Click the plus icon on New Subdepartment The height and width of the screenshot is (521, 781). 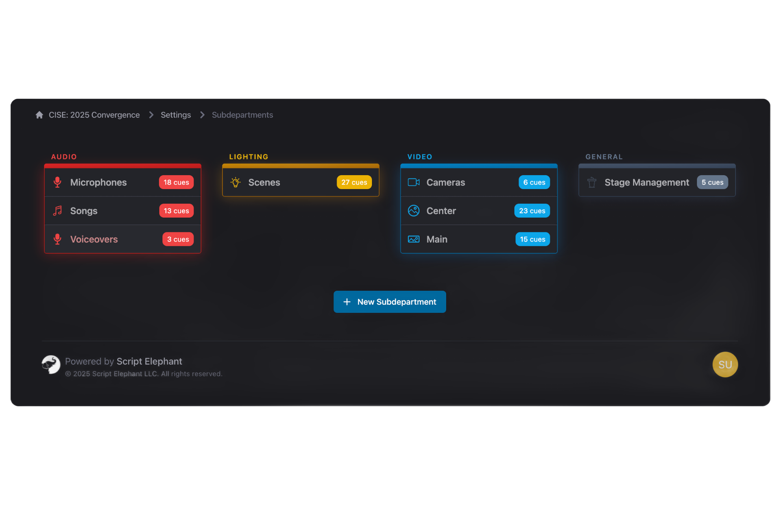point(347,302)
